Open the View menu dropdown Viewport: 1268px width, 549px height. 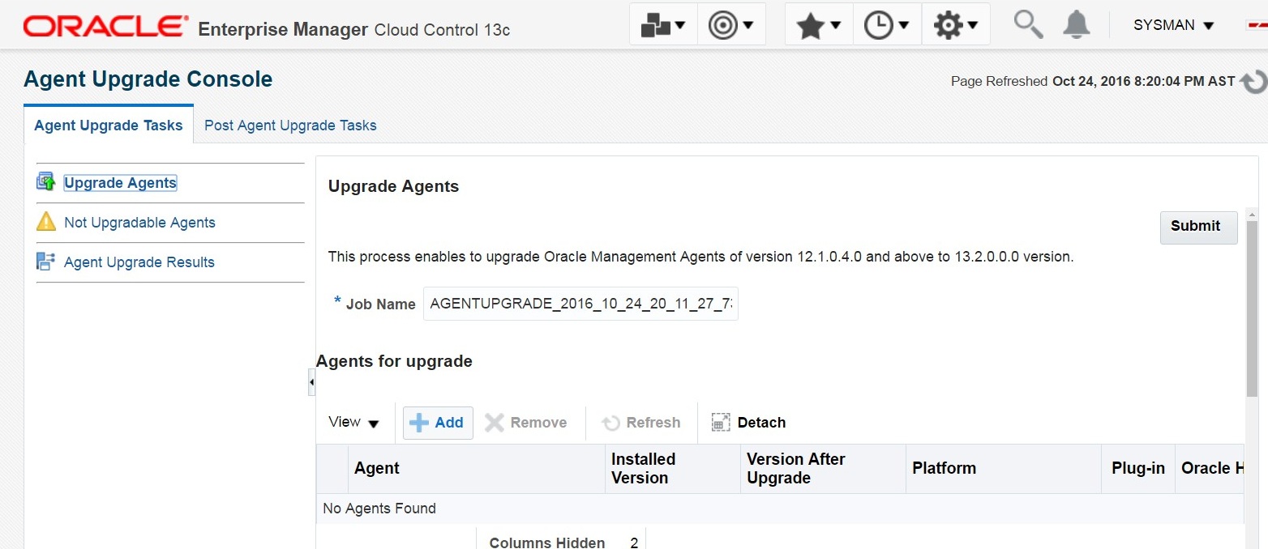[354, 422]
